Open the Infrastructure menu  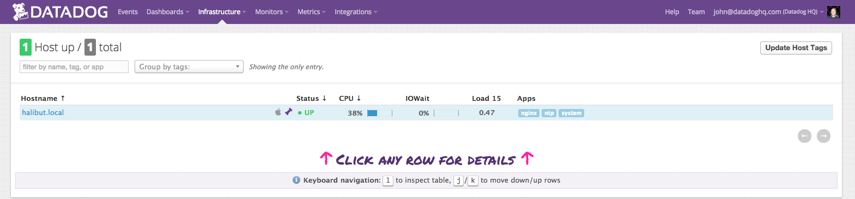click(x=222, y=12)
